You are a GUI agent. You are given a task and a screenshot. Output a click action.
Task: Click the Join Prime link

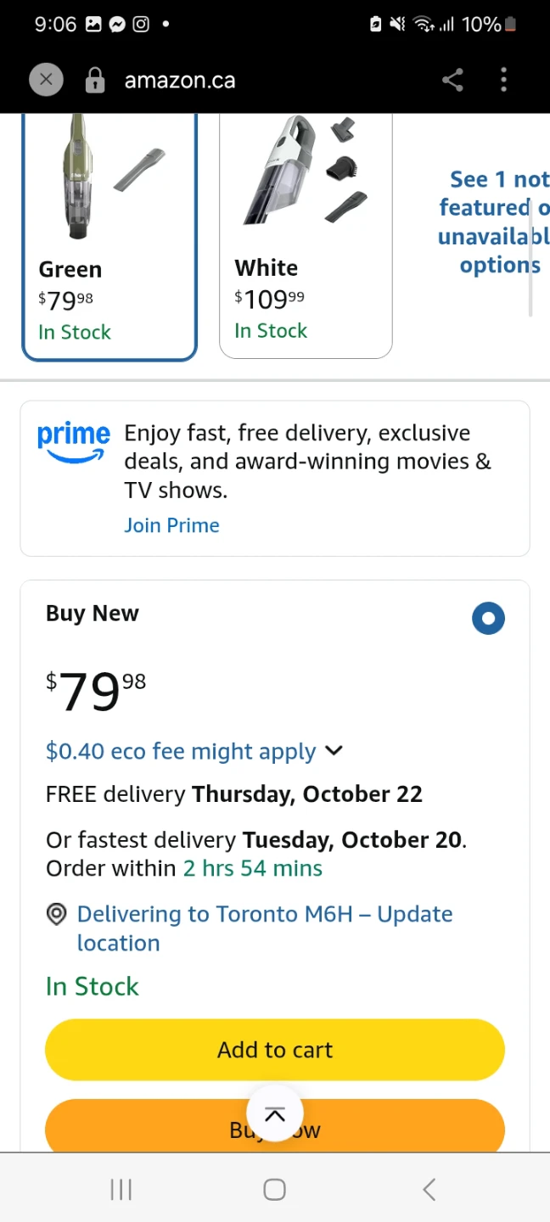(x=171, y=525)
